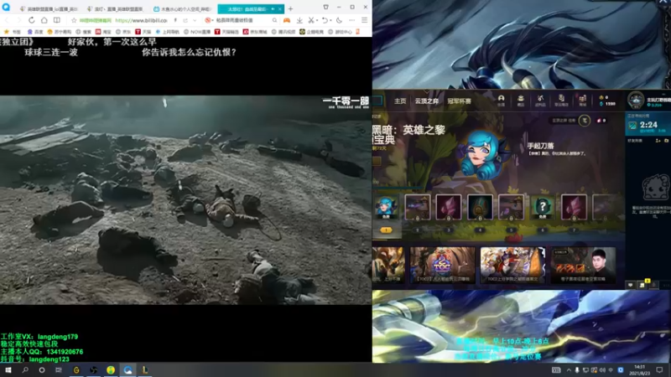Select 冠军杯赛 tab in game client

click(x=459, y=101)
